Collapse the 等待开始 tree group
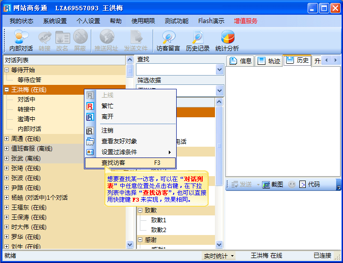 point(6,70)
